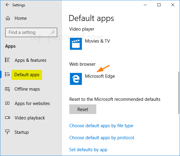Image resolution: width=180 pixels, height=156 pixels.
Task: Open Choose default apps by protocol
Action: coord(101,138)
